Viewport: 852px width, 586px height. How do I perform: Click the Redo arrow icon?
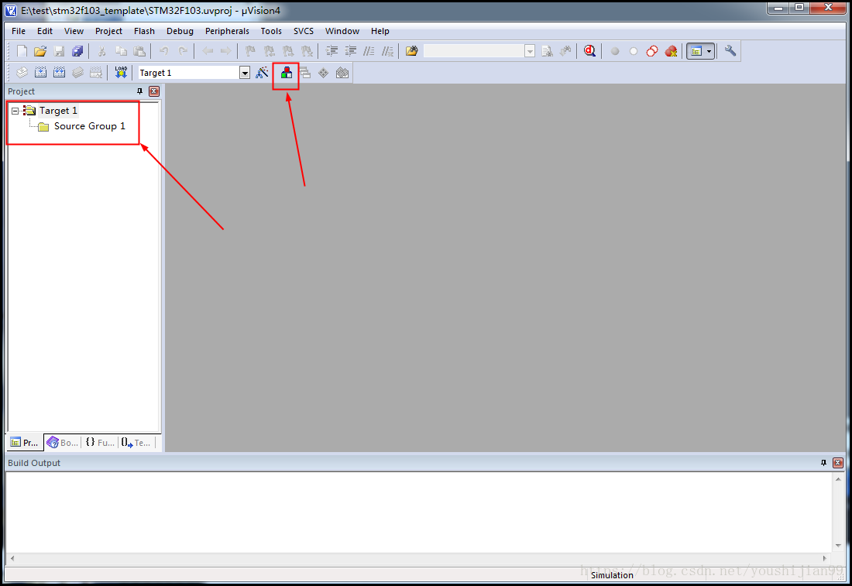[x=183, y=51]
